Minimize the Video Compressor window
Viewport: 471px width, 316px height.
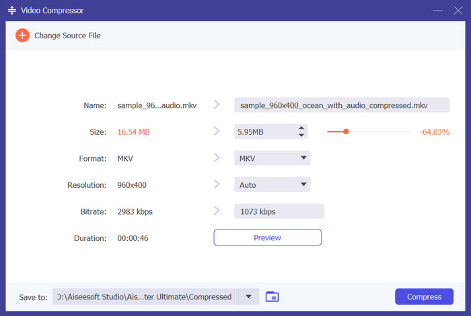pyautogui.click(x=438, y=11)
